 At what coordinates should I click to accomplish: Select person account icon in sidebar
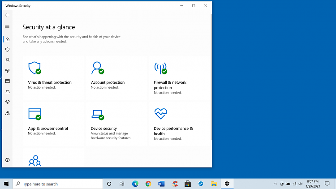(x=7, y=60)
